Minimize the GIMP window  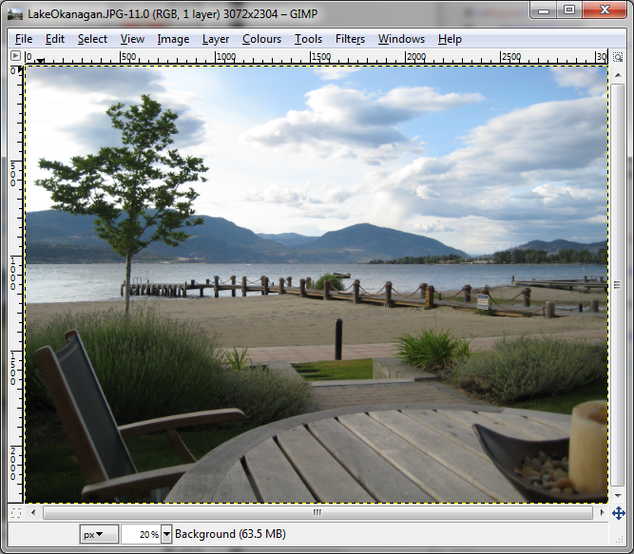click(544, 10)
